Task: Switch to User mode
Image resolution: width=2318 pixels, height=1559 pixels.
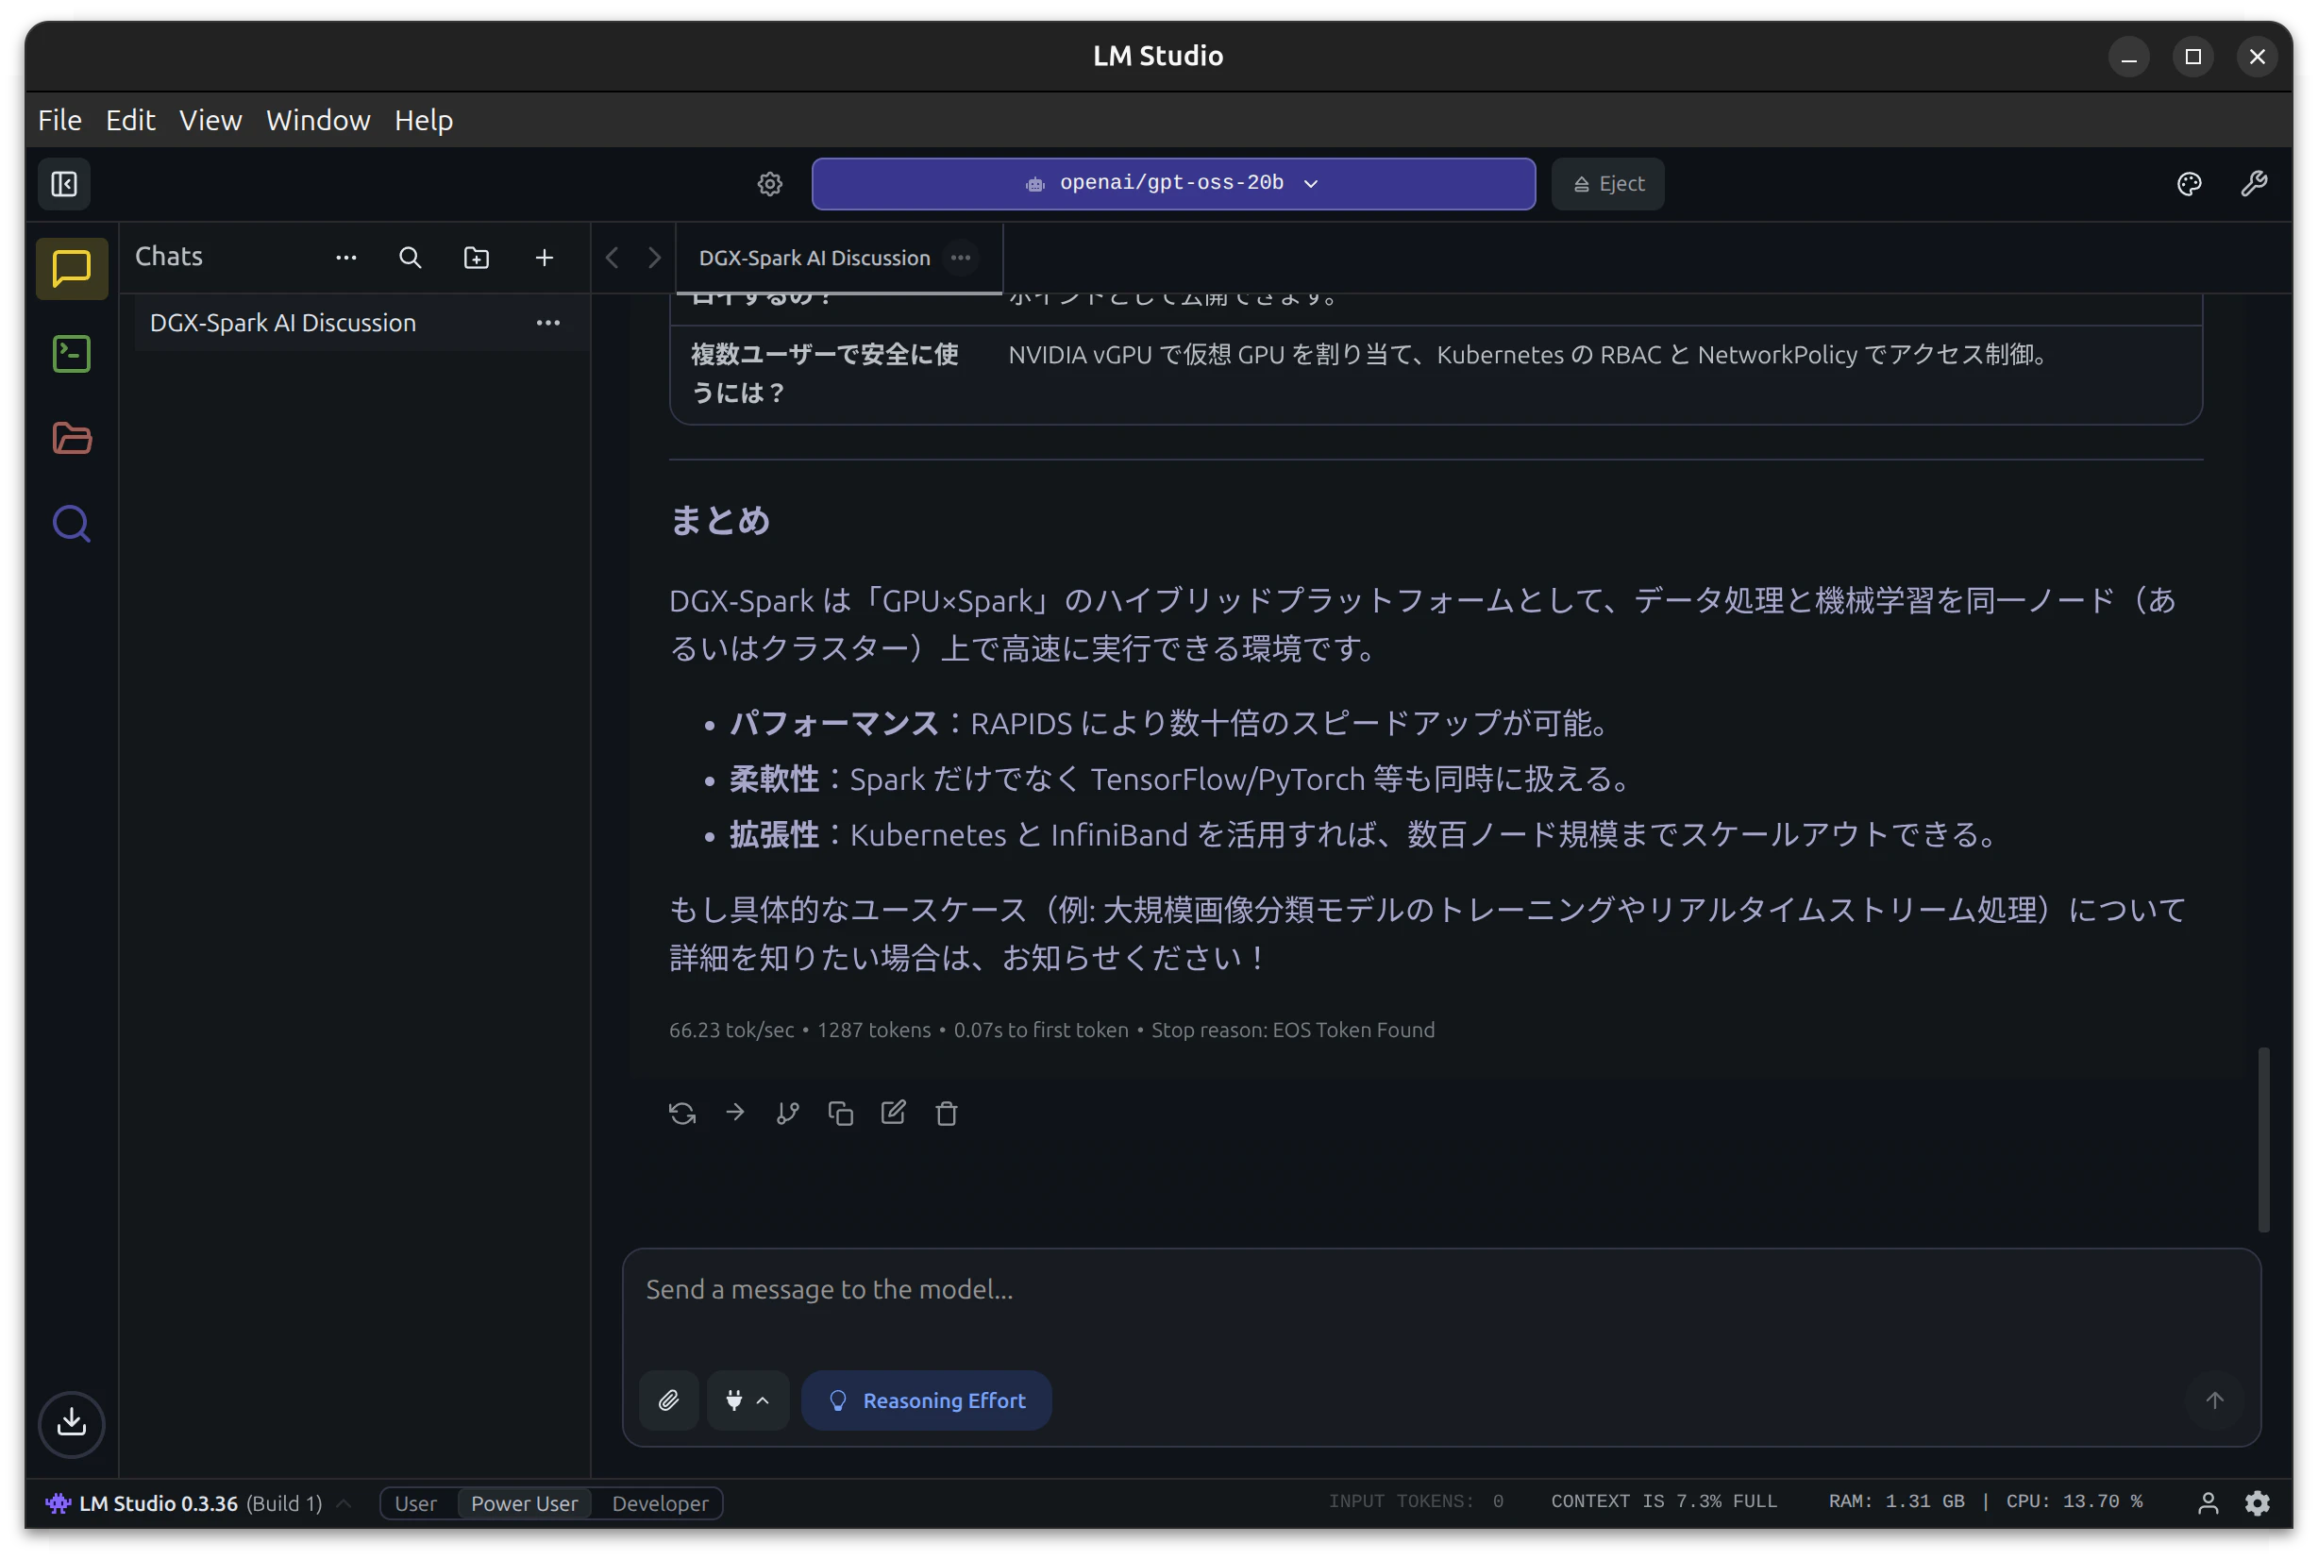Action: tap(415, 1502)
